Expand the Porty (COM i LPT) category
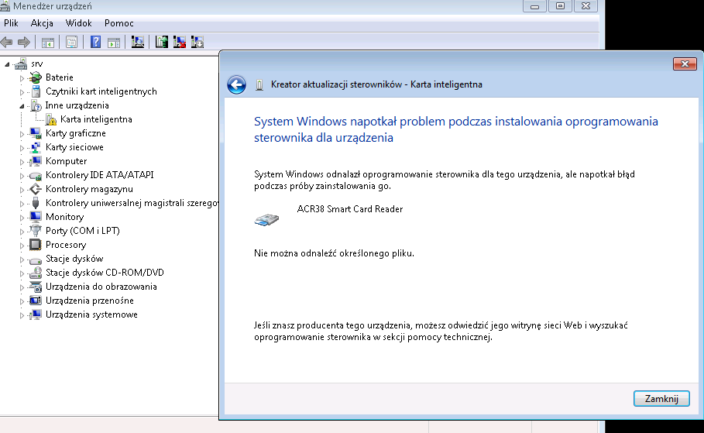The image size is (704, 433). [22, 232]
